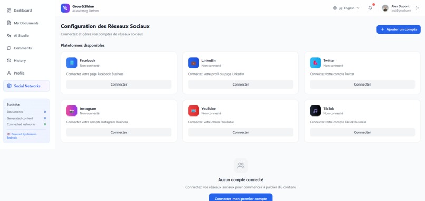Click the plus icon in Ajouter un compte

click(x=382, y=29)
